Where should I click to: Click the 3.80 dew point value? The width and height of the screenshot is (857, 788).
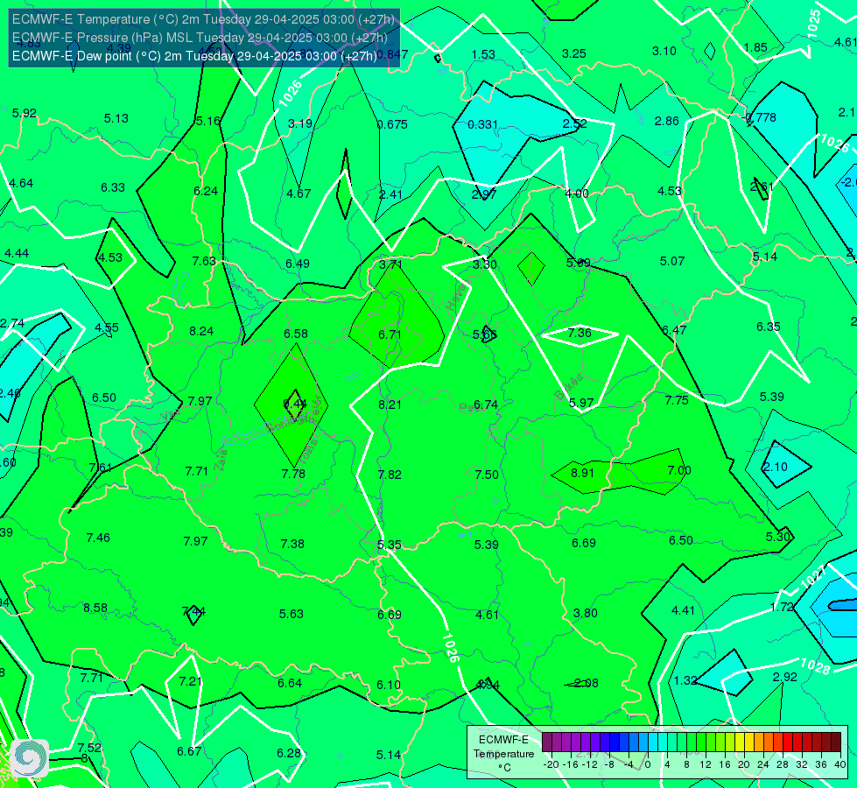click(585, 613)
